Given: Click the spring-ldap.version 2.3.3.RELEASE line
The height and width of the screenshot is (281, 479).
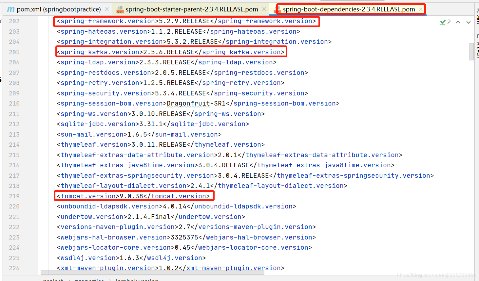Looking at the screenshot, I should coord(167,62).
